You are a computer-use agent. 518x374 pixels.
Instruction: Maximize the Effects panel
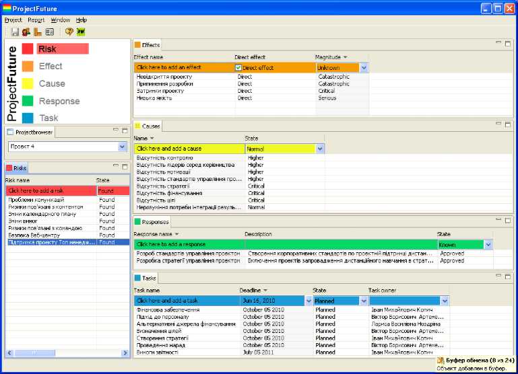point(508,44)
